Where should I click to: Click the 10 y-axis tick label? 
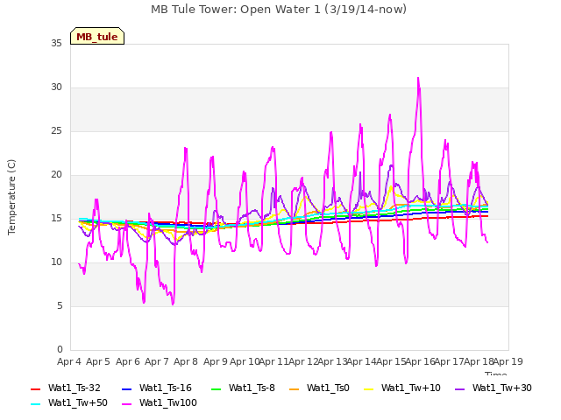pyautogui.click(x=56, y=262)
